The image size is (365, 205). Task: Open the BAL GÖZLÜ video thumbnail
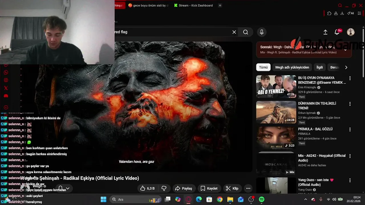[276, 138]
